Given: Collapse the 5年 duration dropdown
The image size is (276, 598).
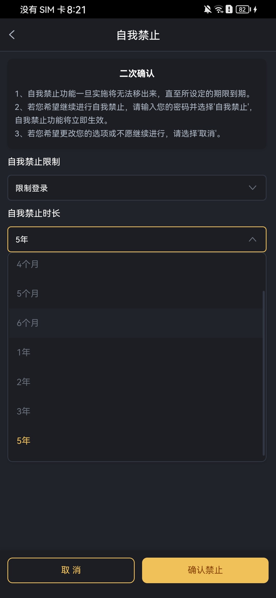Looking at the screenshot, I should point(137,239).
